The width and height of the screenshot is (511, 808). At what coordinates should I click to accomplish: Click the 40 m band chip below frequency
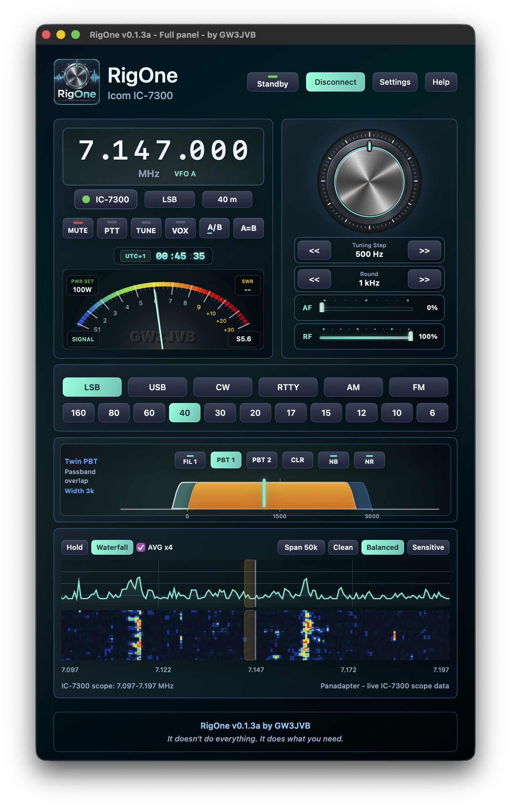coord(227,199)
